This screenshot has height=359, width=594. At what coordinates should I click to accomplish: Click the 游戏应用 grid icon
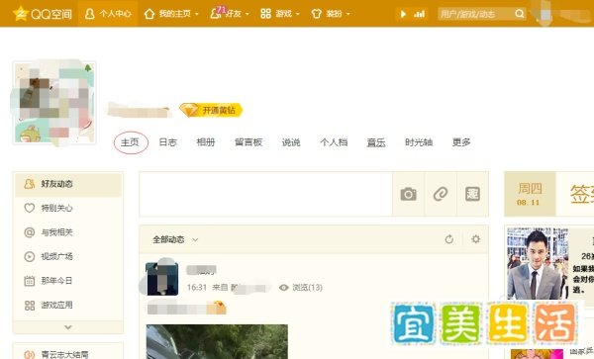pyautogui.click(x=29, y=306)
